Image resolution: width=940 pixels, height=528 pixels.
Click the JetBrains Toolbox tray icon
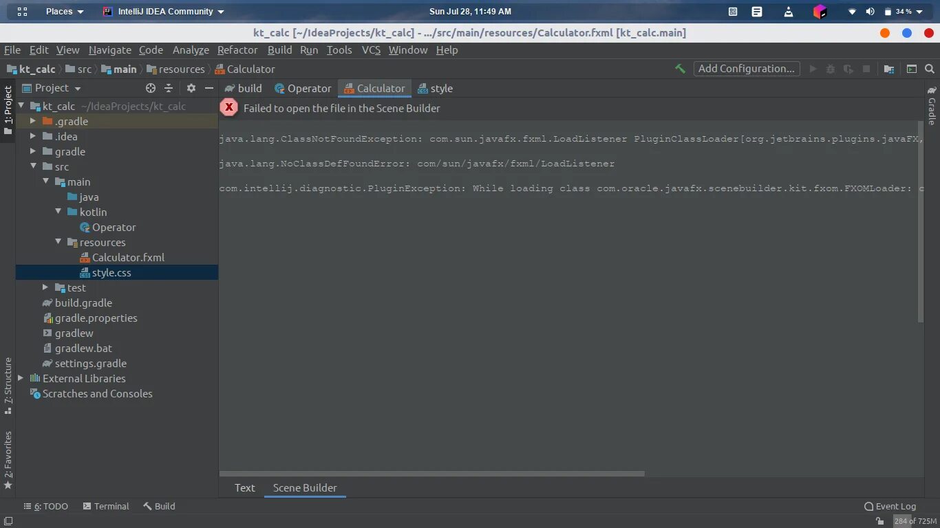coord(819,12)
